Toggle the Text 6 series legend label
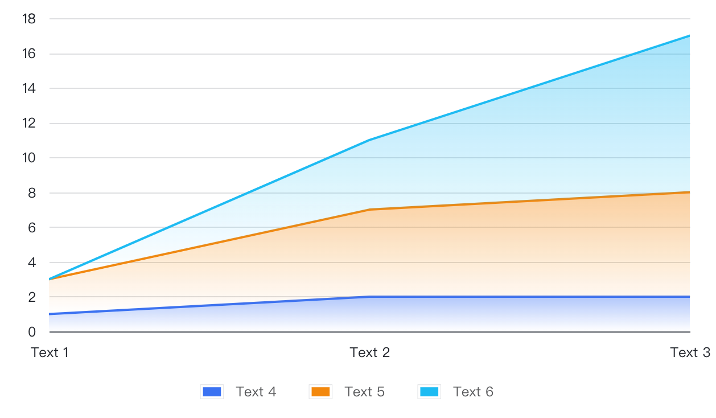Image resolution: width=716 pixels, height=418 pixels. (x=473, y=392)
